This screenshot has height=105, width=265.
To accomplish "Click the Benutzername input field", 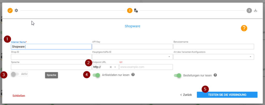I will 214,47.
